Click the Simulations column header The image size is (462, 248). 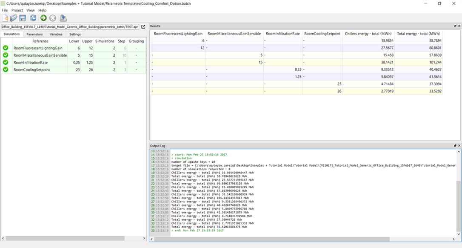(105, 41)
